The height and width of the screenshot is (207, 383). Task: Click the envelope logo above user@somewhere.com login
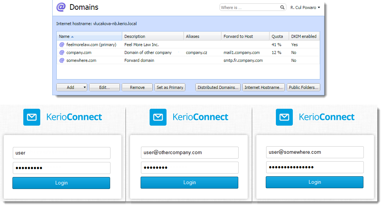click(284, 117)
